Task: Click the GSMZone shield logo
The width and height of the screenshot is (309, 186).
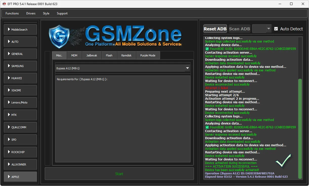Action: point(59,36)
